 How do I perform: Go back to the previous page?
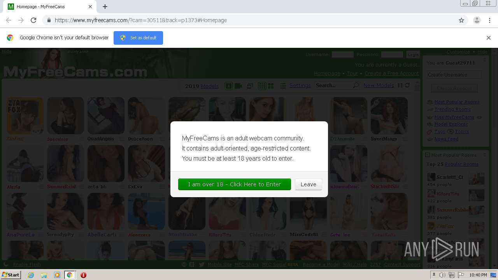(x=9, y=20)
